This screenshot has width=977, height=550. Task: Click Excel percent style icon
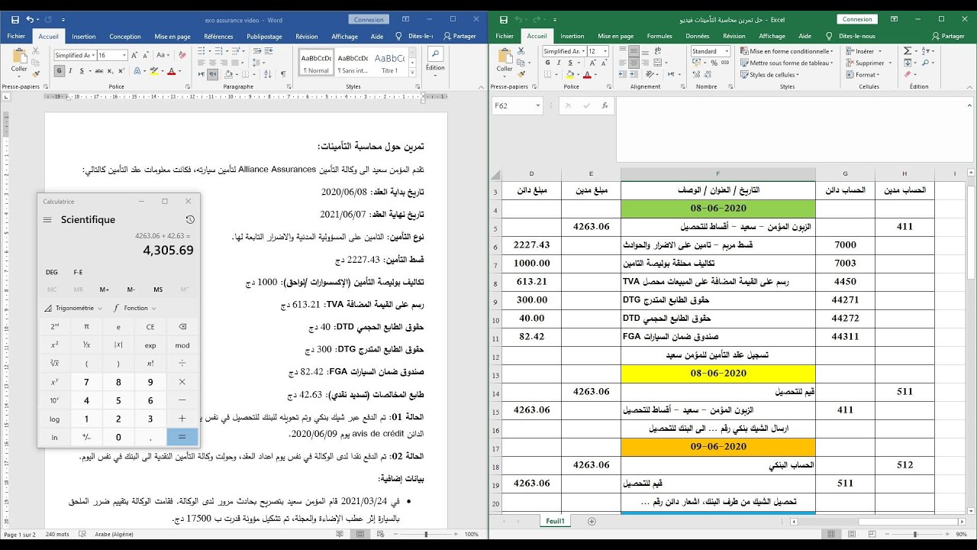(x=714, y=63)
